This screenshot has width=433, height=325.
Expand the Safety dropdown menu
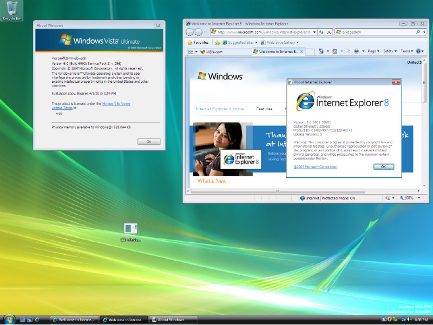pos(390,51)
